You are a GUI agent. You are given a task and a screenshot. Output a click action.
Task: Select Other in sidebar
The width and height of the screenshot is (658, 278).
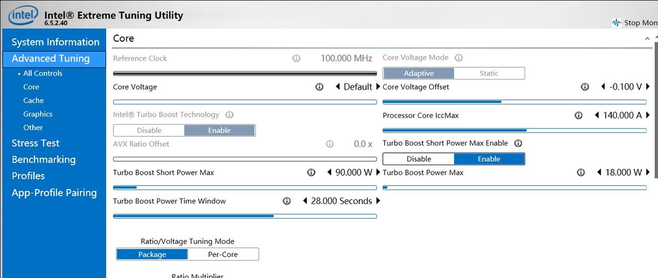tap(33, 128)
